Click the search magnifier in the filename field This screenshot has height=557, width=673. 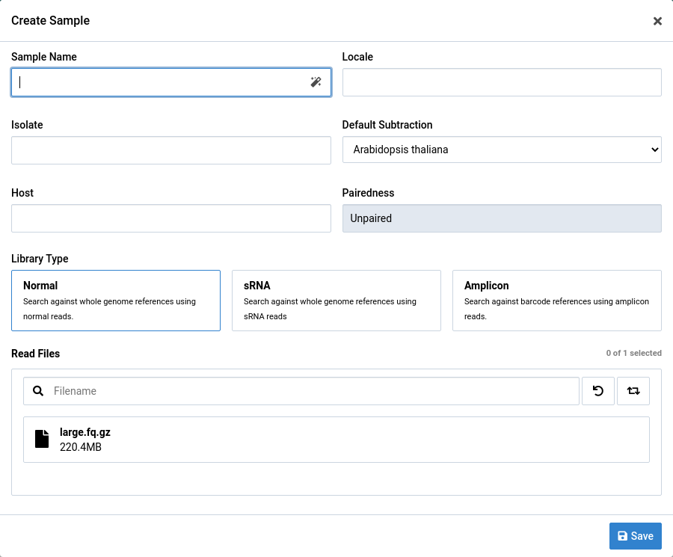(37, 390)
